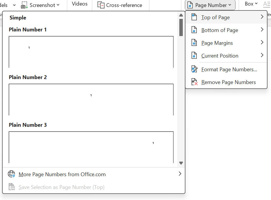Click the globe icon for Office.com
This screenshot has width=271, height=200.
pos(11,174)
